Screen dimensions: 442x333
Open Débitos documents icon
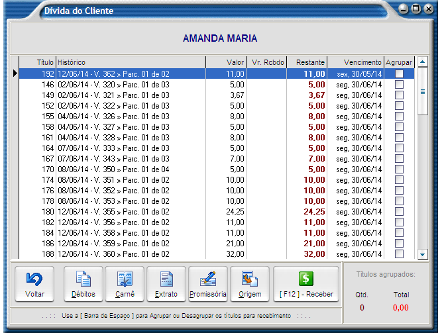[83, 279]
